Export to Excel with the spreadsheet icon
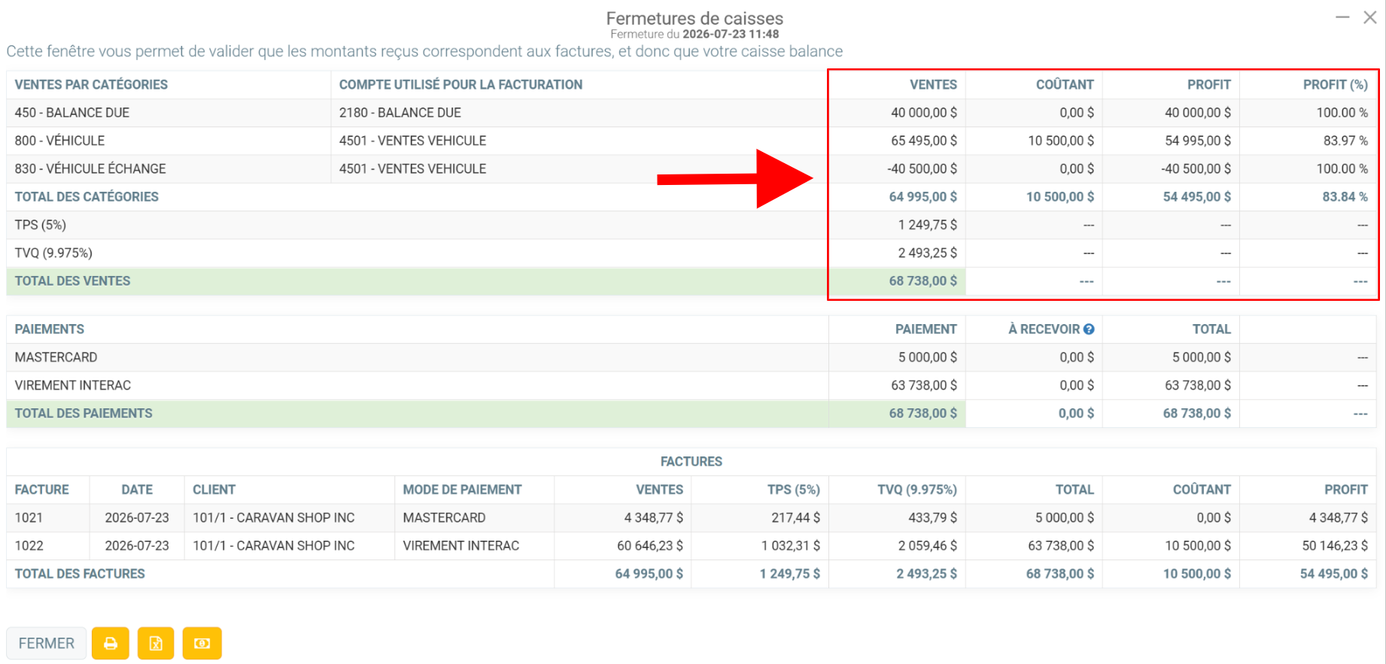This screenshot has height=664, width=1386. click(x=156, y=644)
